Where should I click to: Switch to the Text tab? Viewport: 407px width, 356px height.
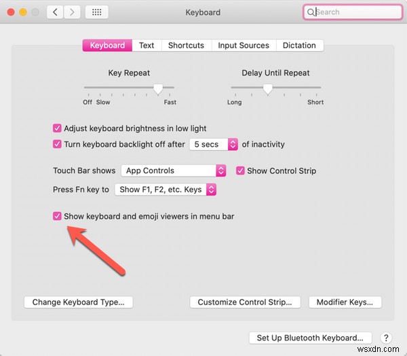147,46
